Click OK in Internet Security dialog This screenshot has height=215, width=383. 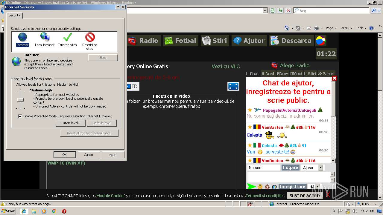(x=64, y=155)
